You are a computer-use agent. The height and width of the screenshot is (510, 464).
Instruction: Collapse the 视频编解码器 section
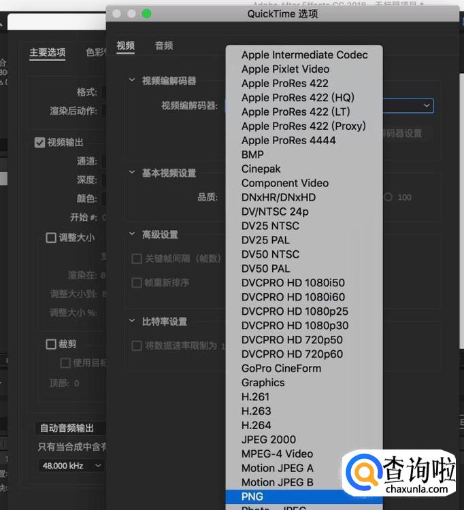[x=132, y=80]
